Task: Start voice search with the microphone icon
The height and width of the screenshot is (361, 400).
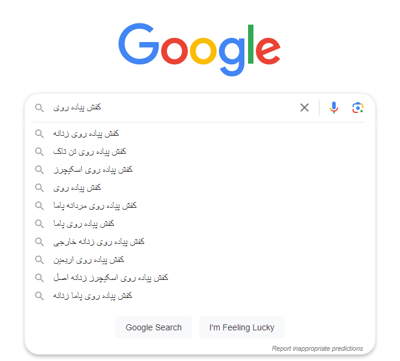Action: pyautogui.click(x=334, y=108)
